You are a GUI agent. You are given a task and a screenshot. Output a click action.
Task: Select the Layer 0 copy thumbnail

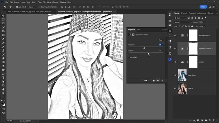182,75
